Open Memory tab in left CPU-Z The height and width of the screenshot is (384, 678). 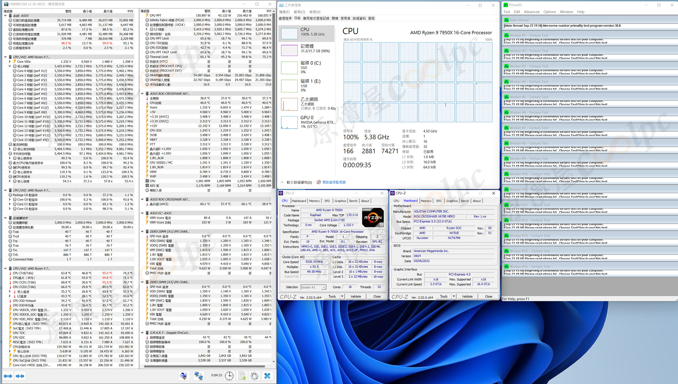(314, 201)
